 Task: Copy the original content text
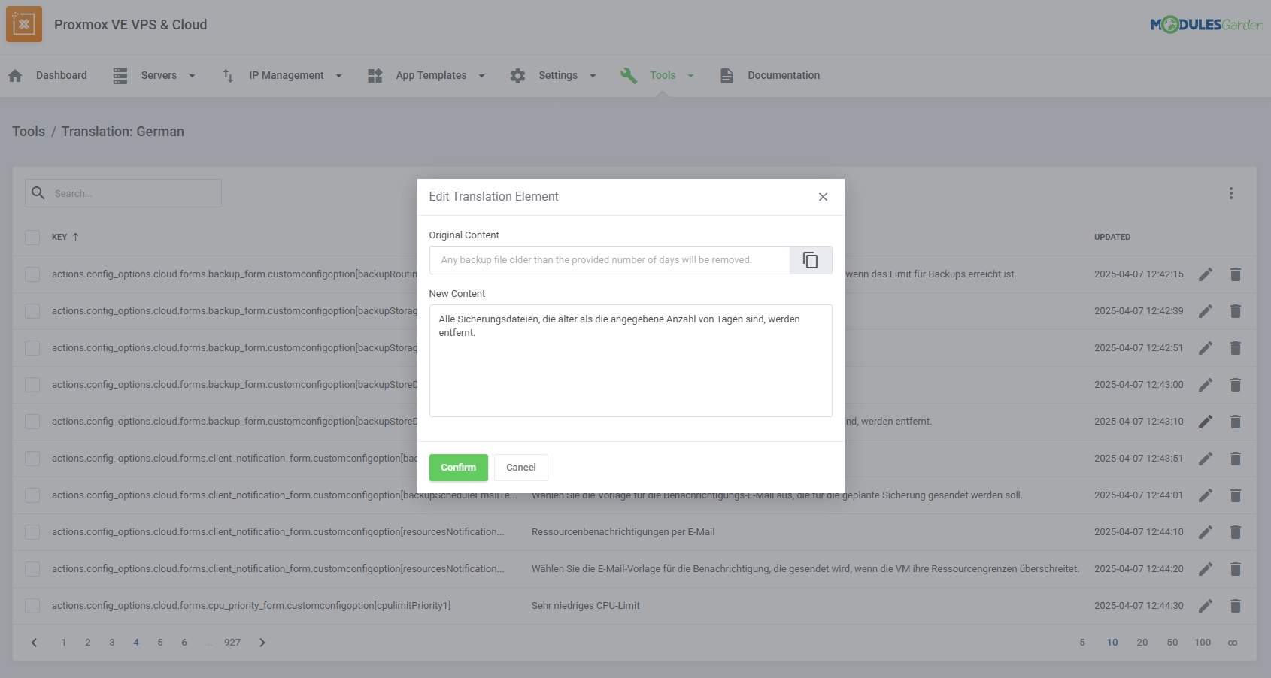click(811, 259)
